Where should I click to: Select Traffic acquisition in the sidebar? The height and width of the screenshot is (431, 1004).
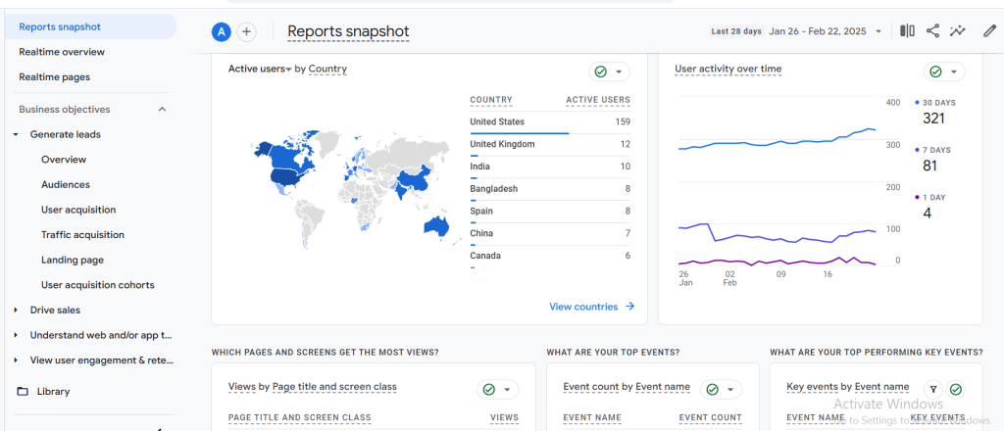(x=82, y=235)
